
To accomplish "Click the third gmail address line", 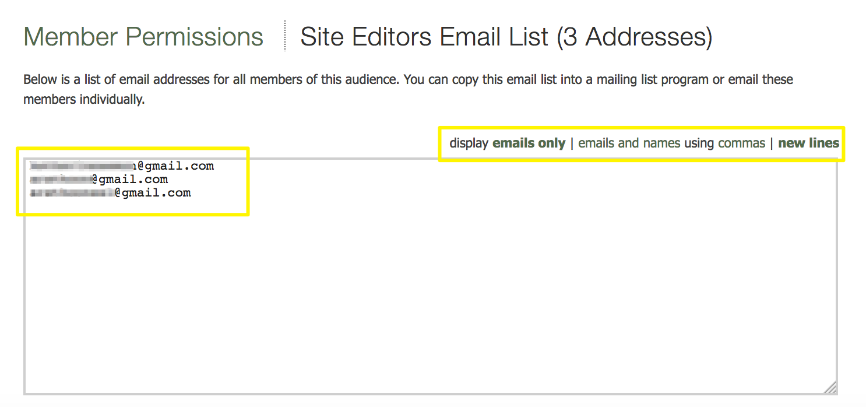I will pos(111,193).
